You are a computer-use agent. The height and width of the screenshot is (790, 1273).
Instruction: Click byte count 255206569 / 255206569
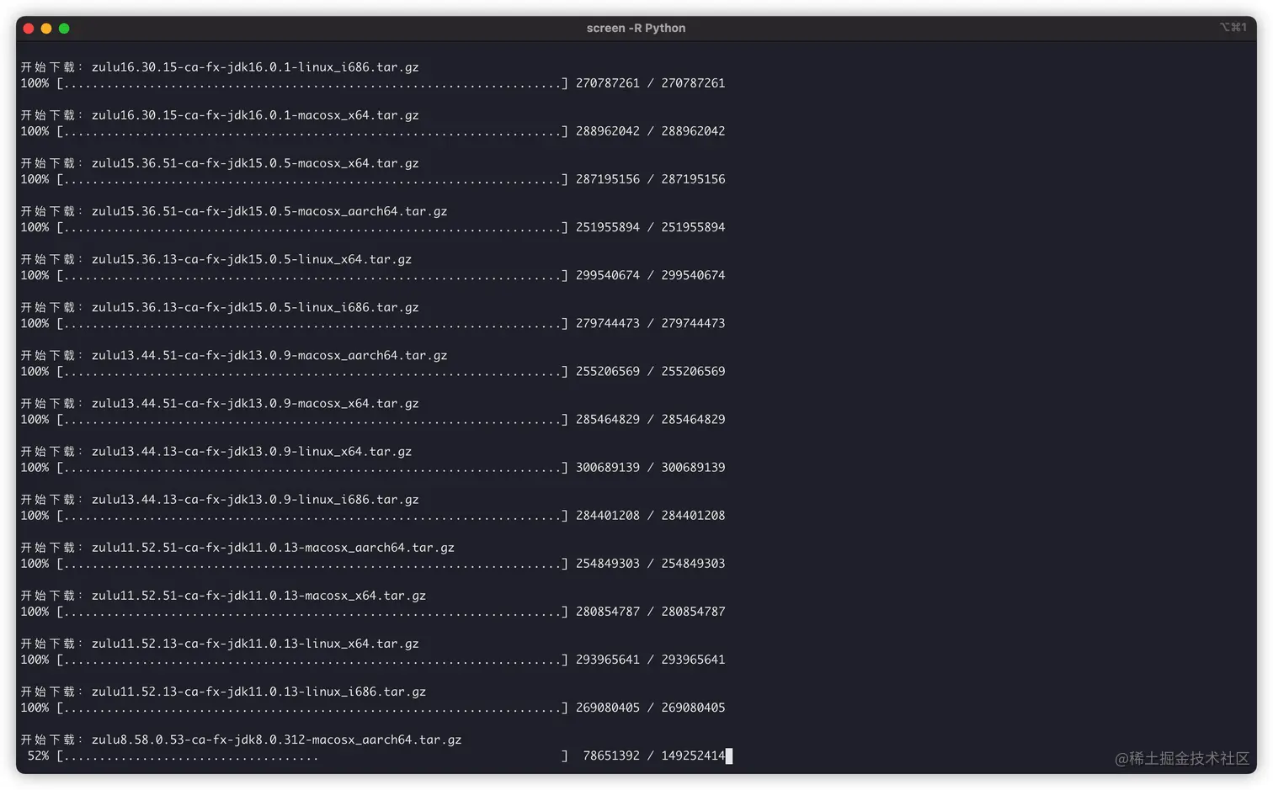point(650,371)
